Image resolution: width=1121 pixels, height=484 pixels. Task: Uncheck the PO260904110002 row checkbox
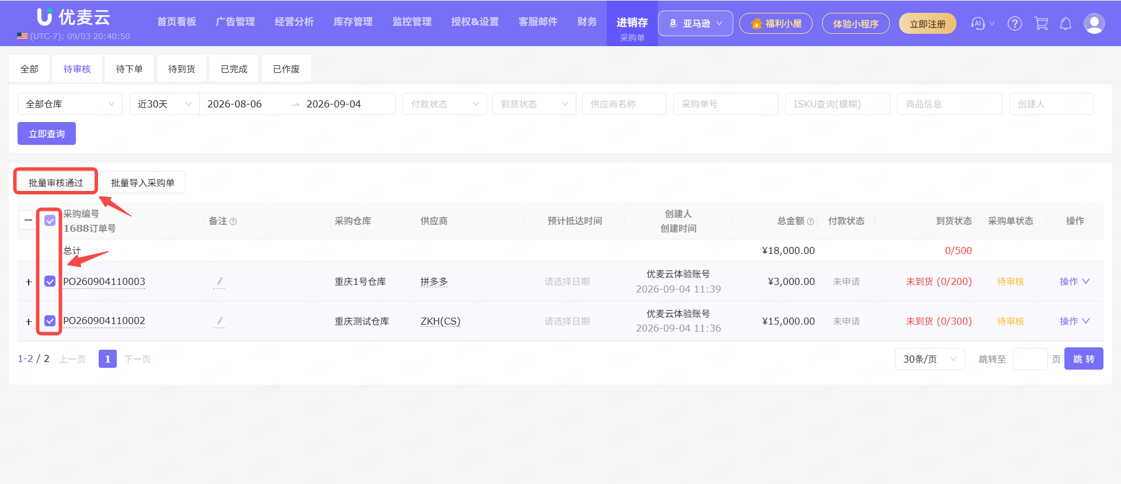point(50,321)
